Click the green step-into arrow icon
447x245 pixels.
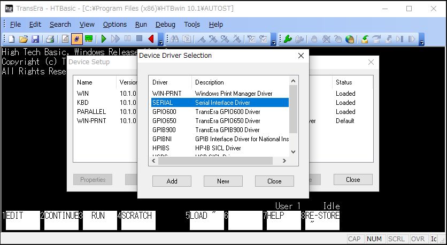[x=365, y=39]
